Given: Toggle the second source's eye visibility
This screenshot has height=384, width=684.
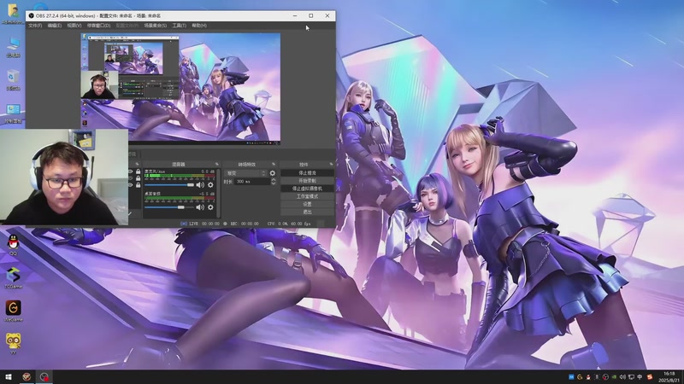Looking at the screenshot, I should click(x=131, y=178).
